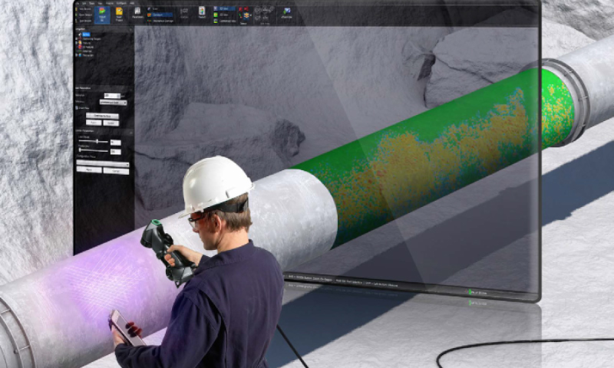This screenshot has width=614, height=368.
Task: Click the Report icon in the ribbon
Action: 202,14
